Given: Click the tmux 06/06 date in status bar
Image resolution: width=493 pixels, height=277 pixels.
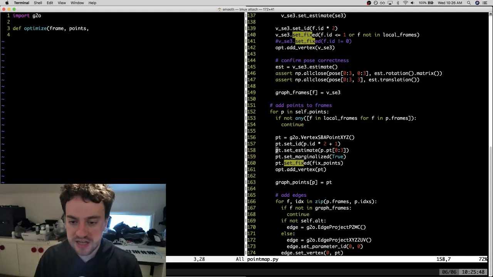Looking at the screenshot, I should (x=449, y=272).
